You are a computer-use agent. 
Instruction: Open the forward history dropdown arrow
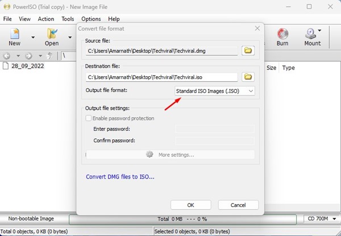(40, 56)
